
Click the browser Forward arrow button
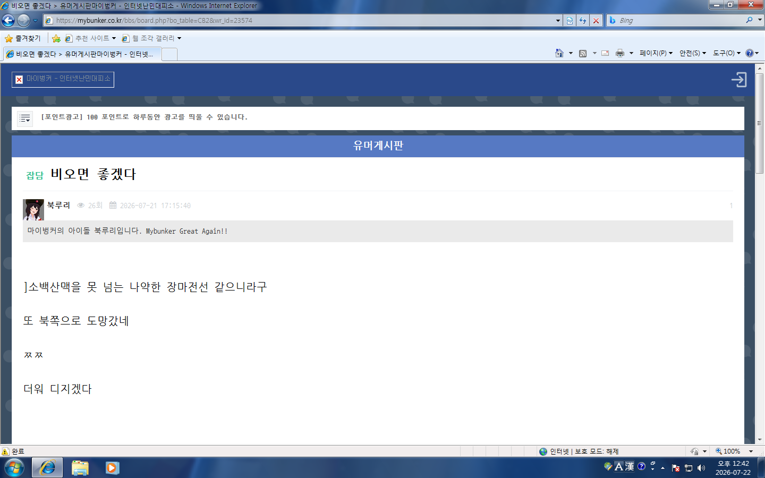pos(23,20)
